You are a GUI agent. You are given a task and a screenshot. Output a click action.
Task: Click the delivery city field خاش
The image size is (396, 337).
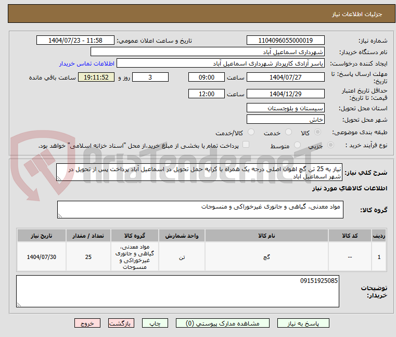coord(285,119)
